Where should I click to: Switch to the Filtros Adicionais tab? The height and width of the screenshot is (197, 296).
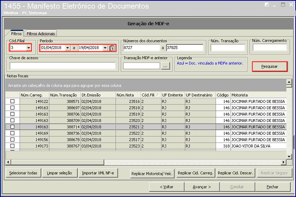coord(41,34)
